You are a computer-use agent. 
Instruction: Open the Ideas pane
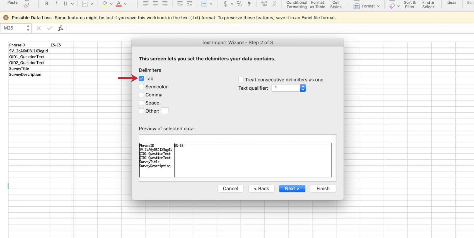[451, 3]
